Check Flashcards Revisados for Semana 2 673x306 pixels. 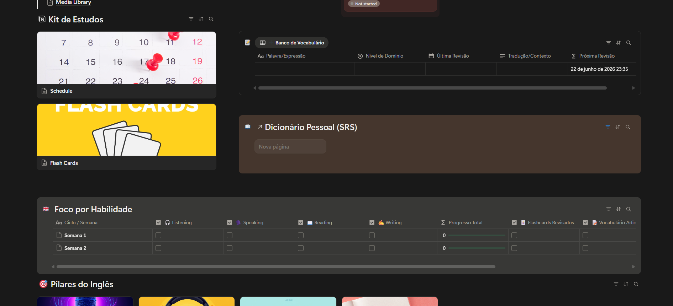[x=514, y=248]
